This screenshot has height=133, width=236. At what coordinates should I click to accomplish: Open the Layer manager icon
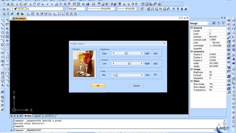(x=4, y=9)
